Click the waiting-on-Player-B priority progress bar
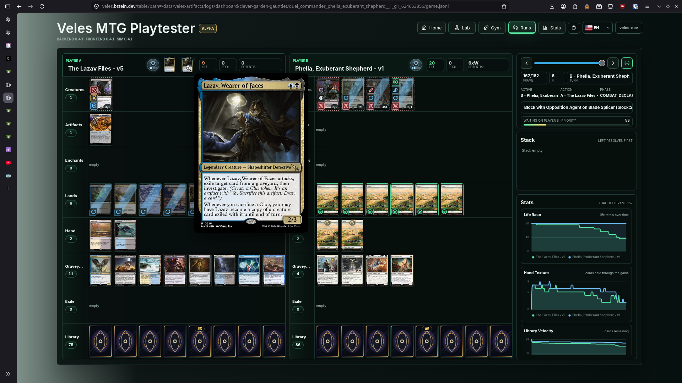The width and height of the screenshot is (682, 383). point(577,124)
